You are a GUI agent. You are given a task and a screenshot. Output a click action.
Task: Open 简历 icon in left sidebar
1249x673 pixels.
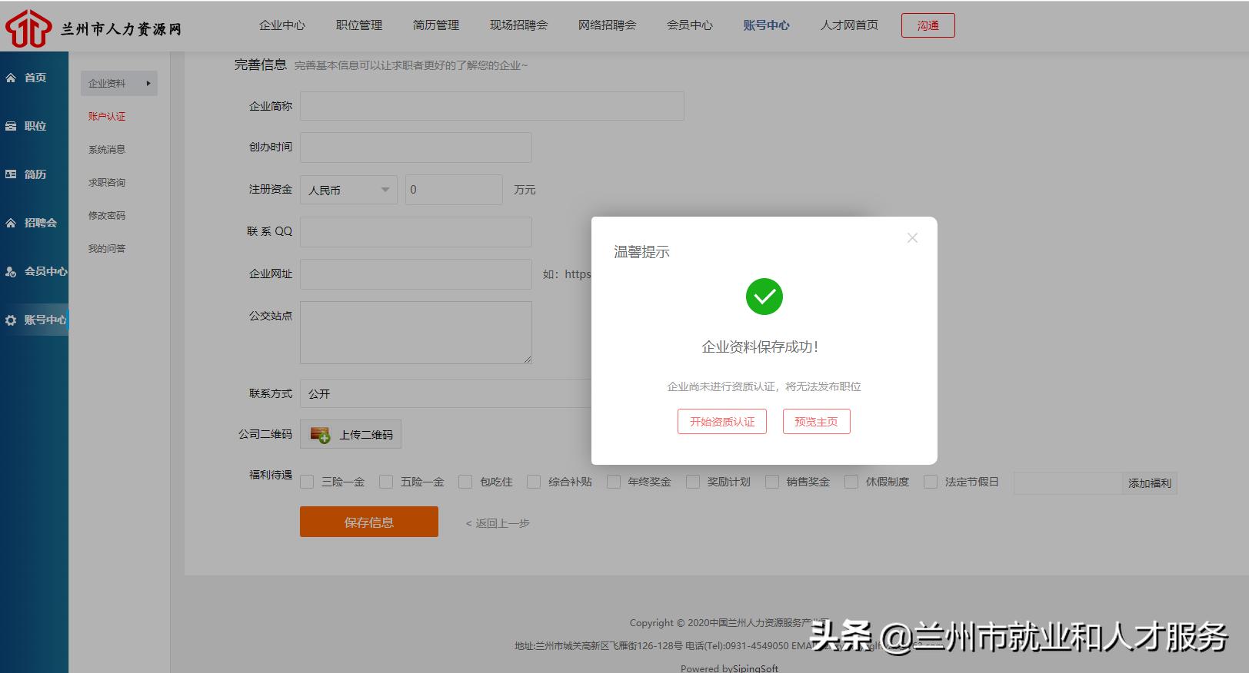[x=11, y=174]
